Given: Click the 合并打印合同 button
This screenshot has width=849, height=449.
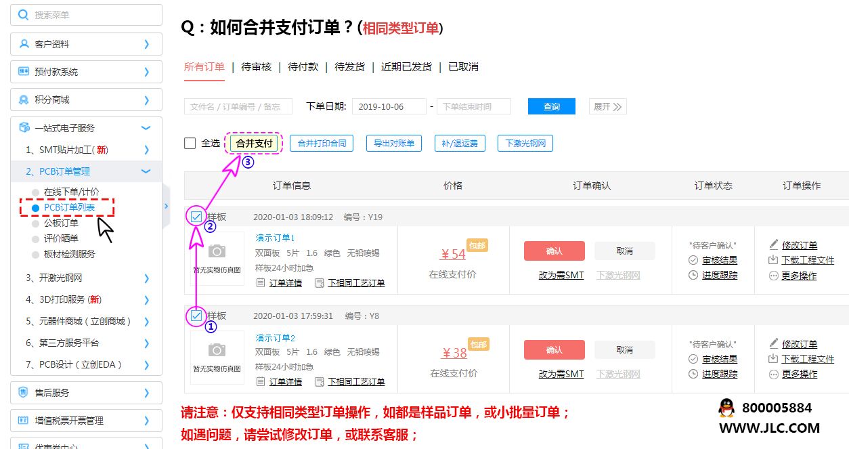Looking at the screenshot, I should click(322, 143).
